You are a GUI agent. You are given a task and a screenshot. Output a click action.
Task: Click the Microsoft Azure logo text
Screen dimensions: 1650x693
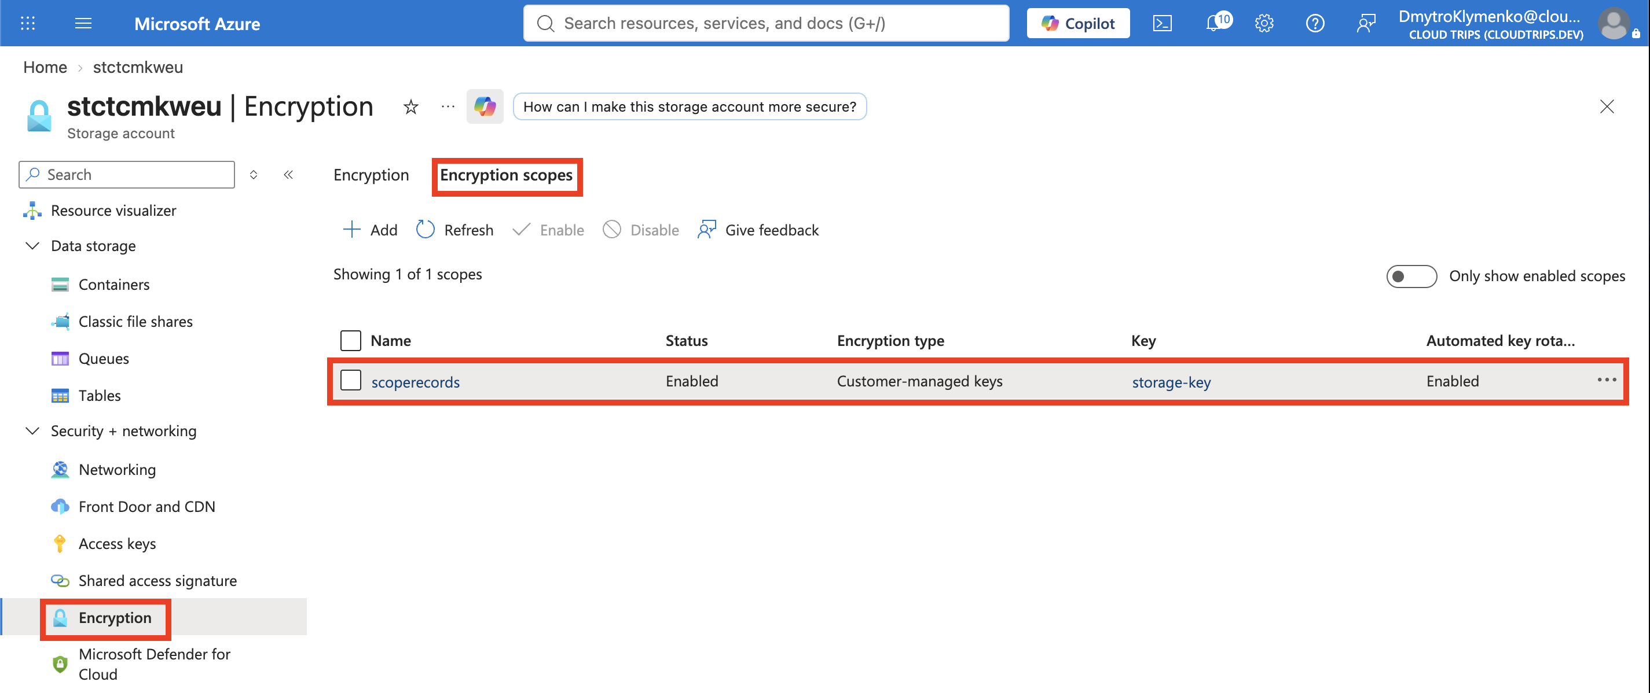(x=197, y=24)
